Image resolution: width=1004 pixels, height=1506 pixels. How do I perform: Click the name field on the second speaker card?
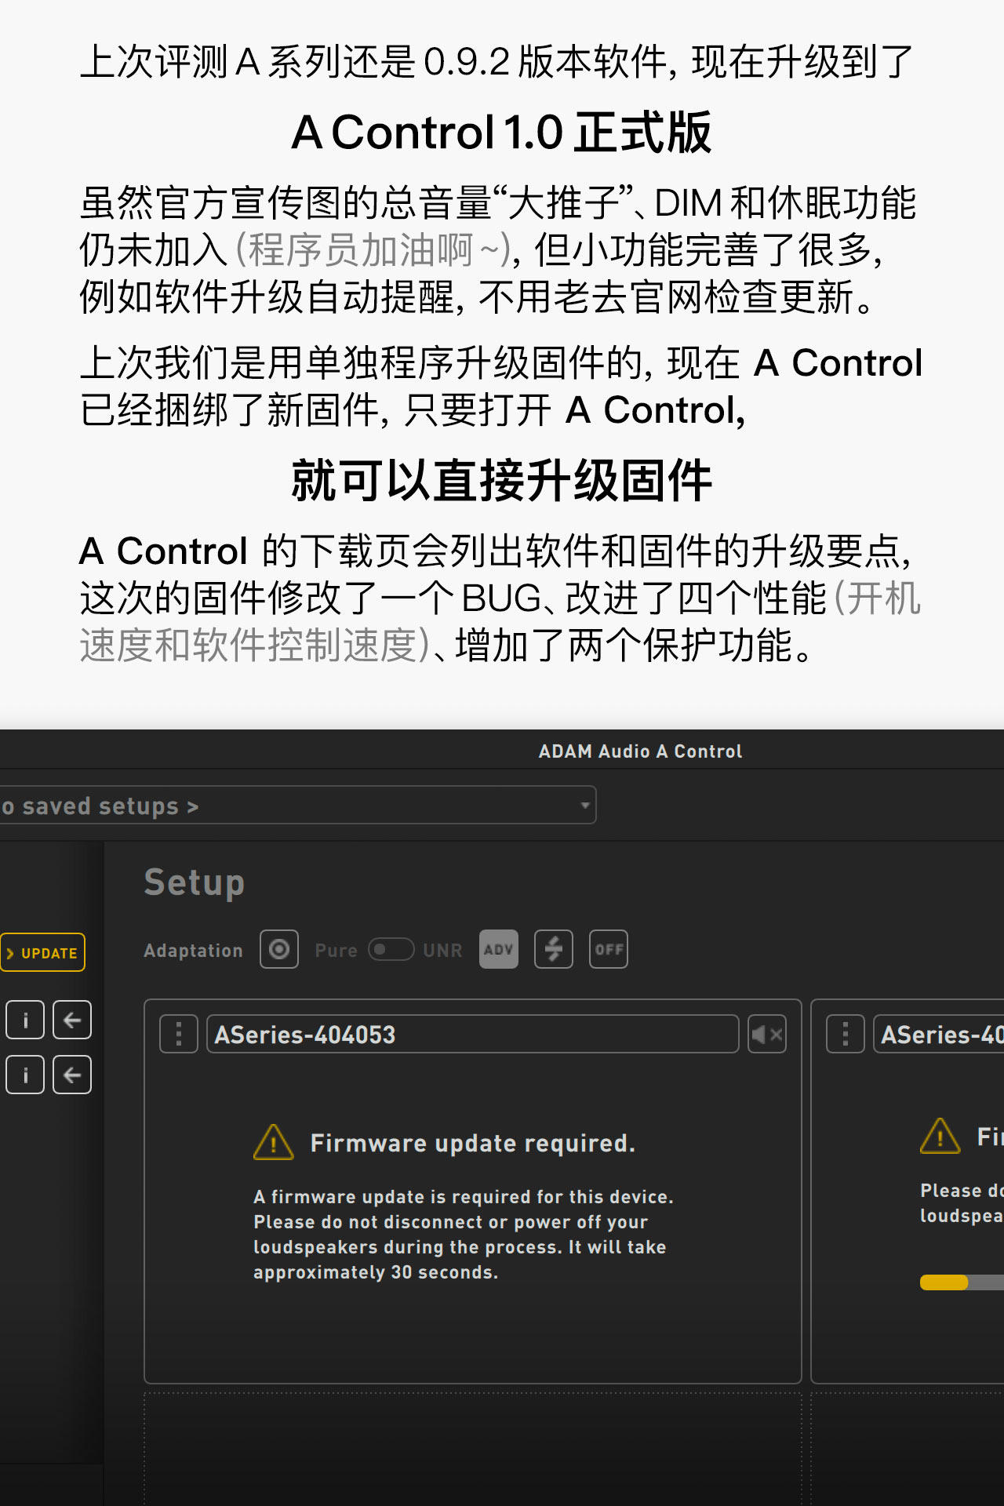pyautogui.click(x=939, y=1034)
